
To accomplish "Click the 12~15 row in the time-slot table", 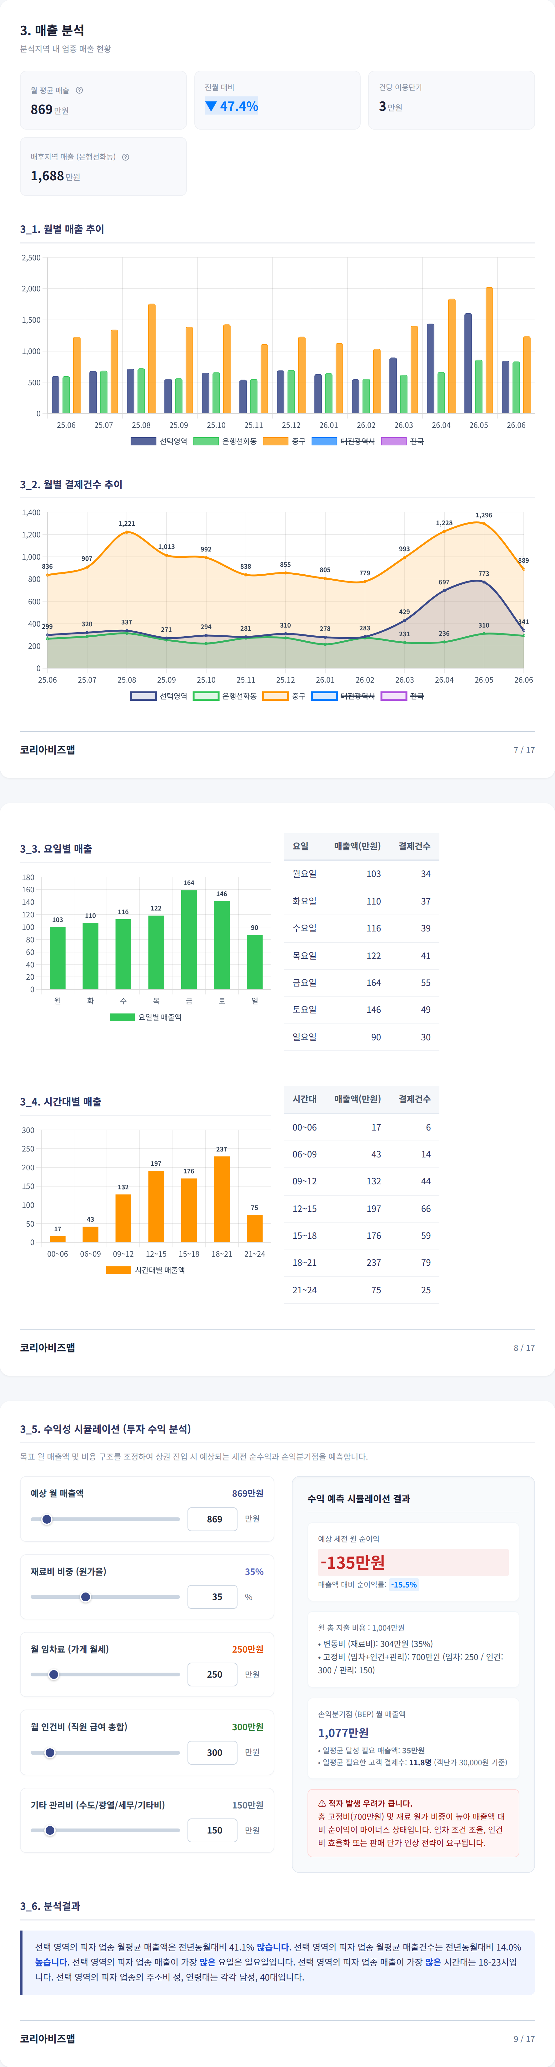I will pyautogui.click(x=361, y=1208).
